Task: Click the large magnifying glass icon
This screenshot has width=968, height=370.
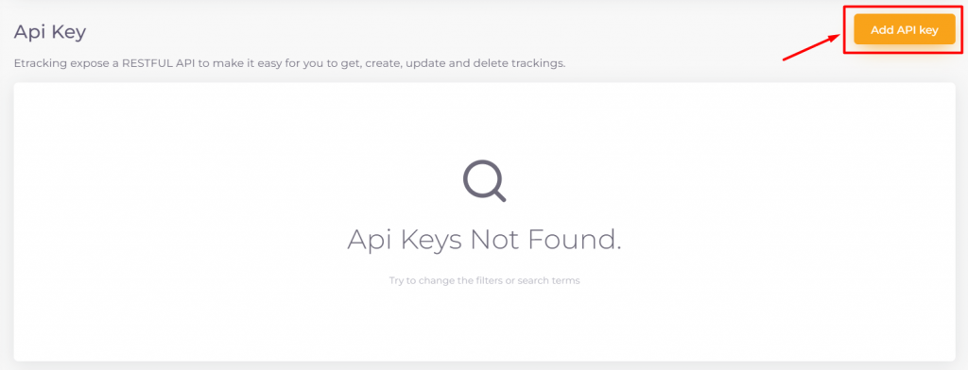Action: [x=485, y=180]
